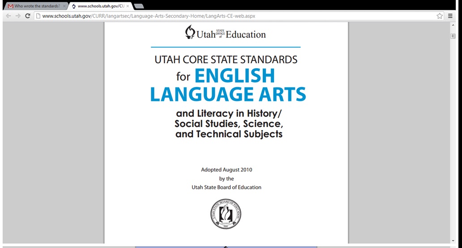Click the Utah flame favicon on the second tab

tap(74, 6)
